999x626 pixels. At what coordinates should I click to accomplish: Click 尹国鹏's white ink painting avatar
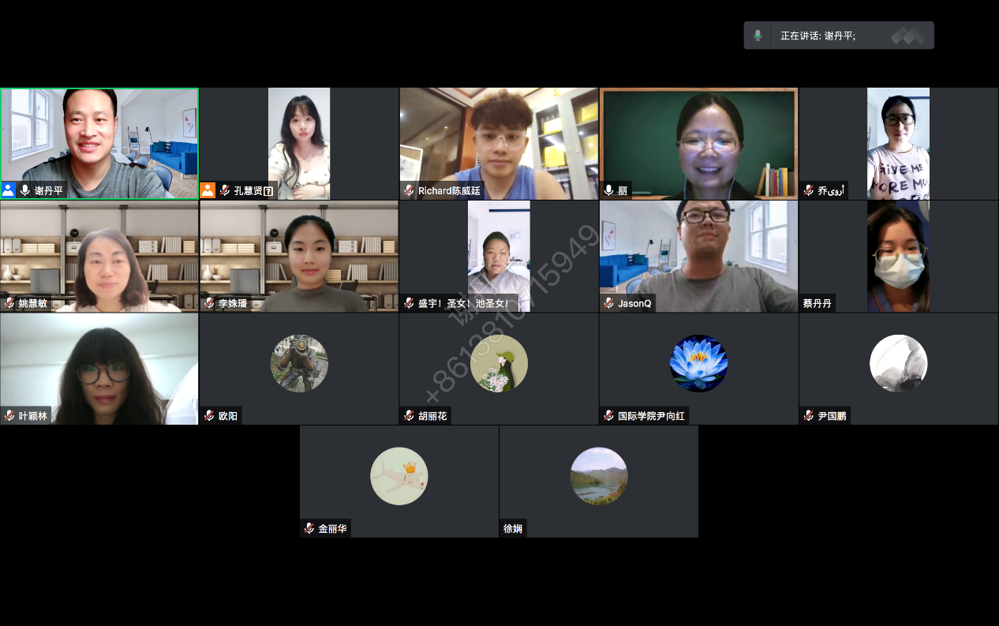click(899, 363)
